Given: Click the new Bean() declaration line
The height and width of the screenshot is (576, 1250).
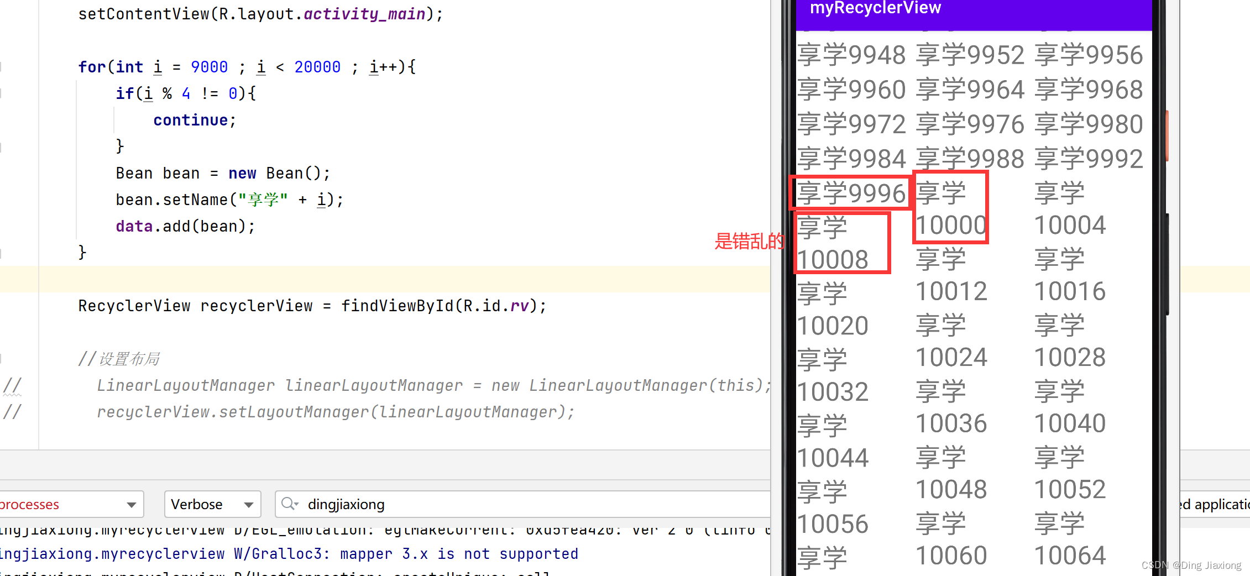Looking at the screenshot, I should (223, 173).
